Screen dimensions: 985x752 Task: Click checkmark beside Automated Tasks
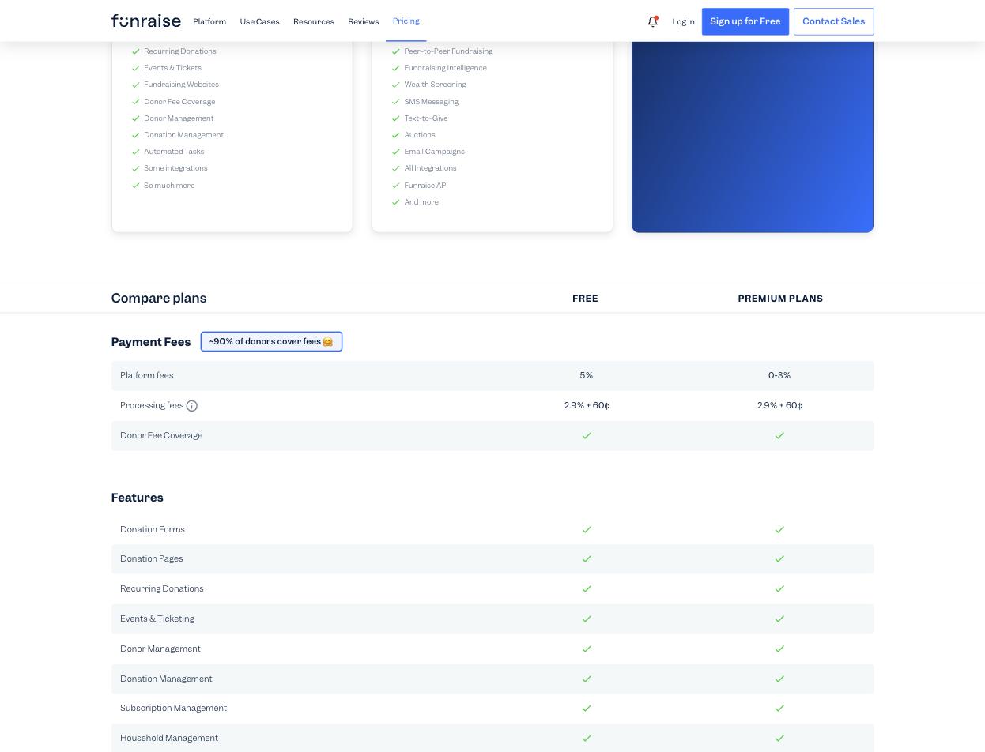click(135, 152)
